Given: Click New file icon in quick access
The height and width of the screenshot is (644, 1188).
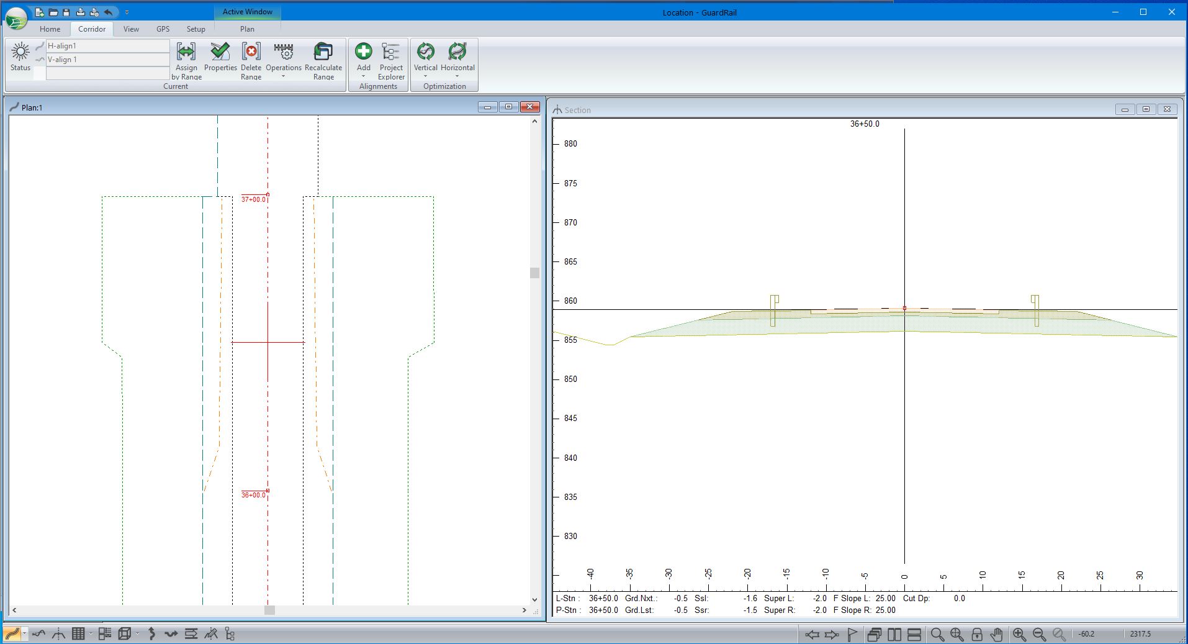Looking at the screenshot, I should tap(40, 12).
